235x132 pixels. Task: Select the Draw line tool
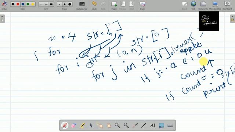[144, 125]
